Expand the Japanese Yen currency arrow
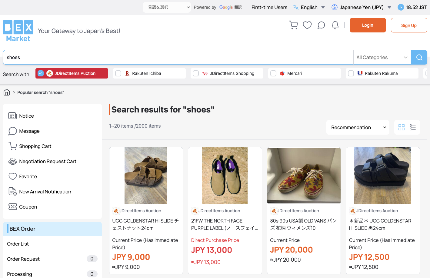 (389, 7)
